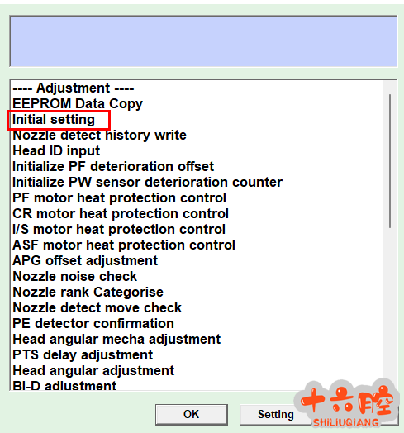Screen dimensions: 404x433
Task: Choose APG offset adjustment entry
Action: [85, 260]
